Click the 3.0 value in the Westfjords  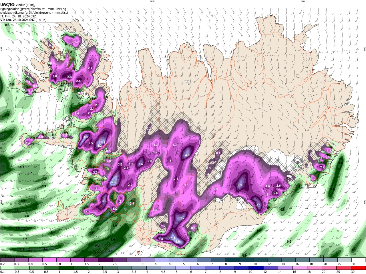coord(55,76)
